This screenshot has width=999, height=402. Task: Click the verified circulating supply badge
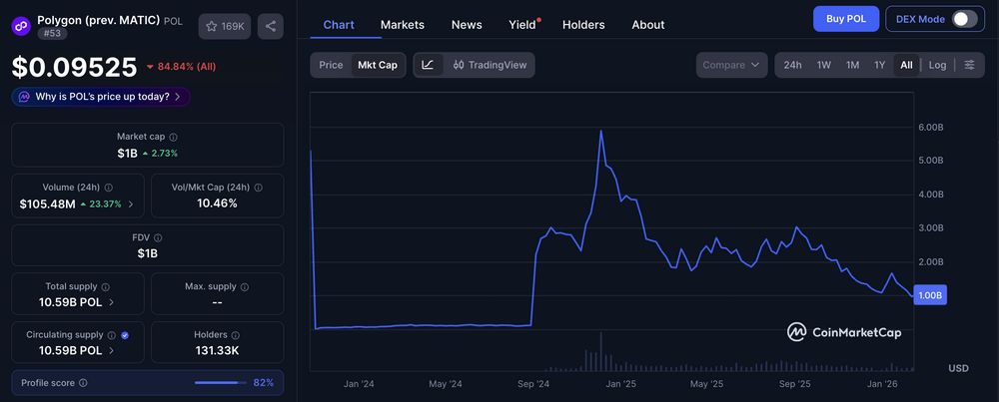click(125, 335)
